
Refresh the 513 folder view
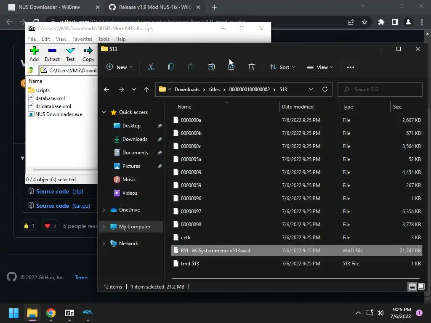325,89
